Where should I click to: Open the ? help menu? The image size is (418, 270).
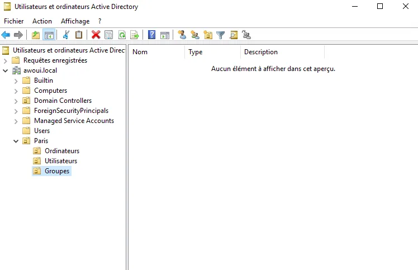click(99, 21)
